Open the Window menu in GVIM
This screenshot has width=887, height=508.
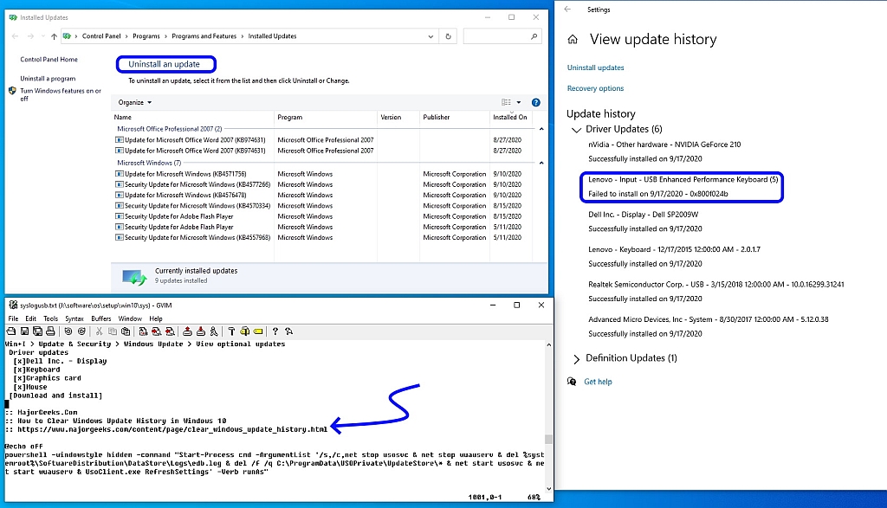(x=130, y=318)
